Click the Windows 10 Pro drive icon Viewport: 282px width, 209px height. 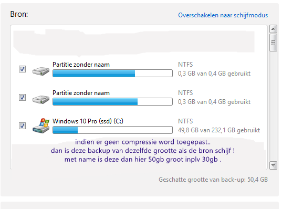tap(41, 126)
